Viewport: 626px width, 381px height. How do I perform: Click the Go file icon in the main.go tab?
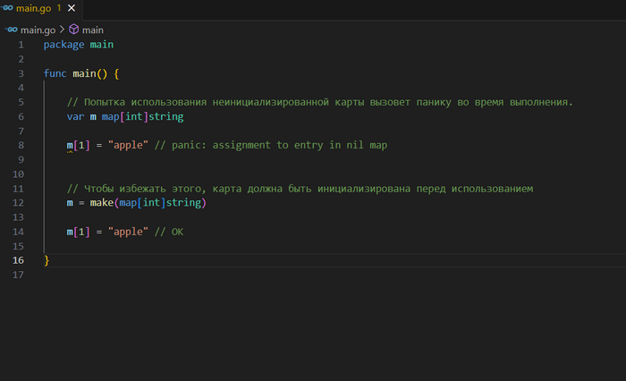click(x=8, y=7)
